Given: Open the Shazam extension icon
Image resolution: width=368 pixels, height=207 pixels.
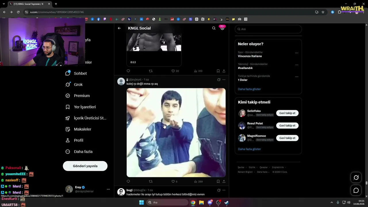Looking at the screenshot, I should click(x=332, y=12).
